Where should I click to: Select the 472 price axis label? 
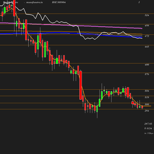147,36
